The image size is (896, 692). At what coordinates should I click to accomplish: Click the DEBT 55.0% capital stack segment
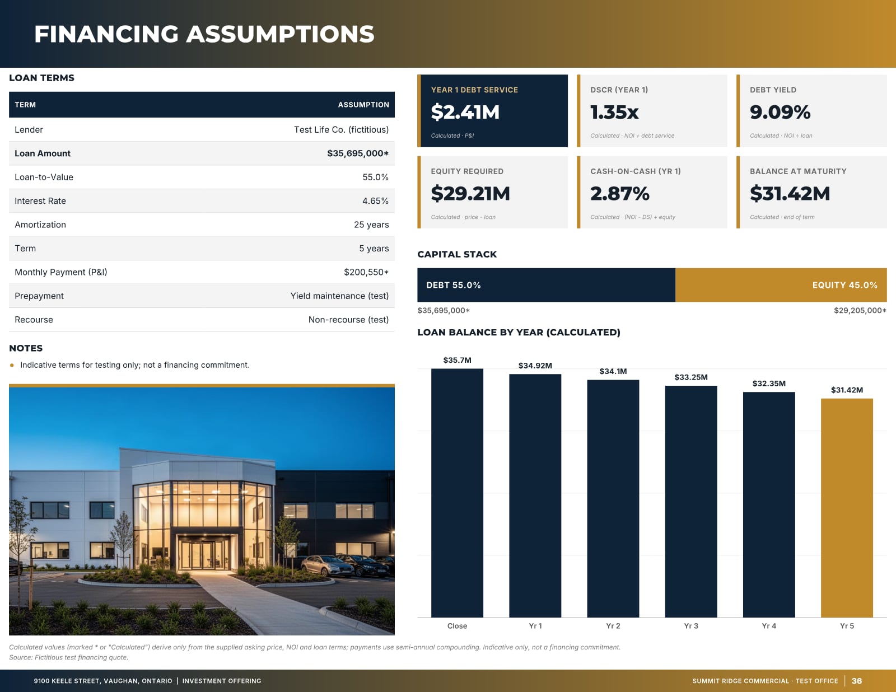coord(546,285)
